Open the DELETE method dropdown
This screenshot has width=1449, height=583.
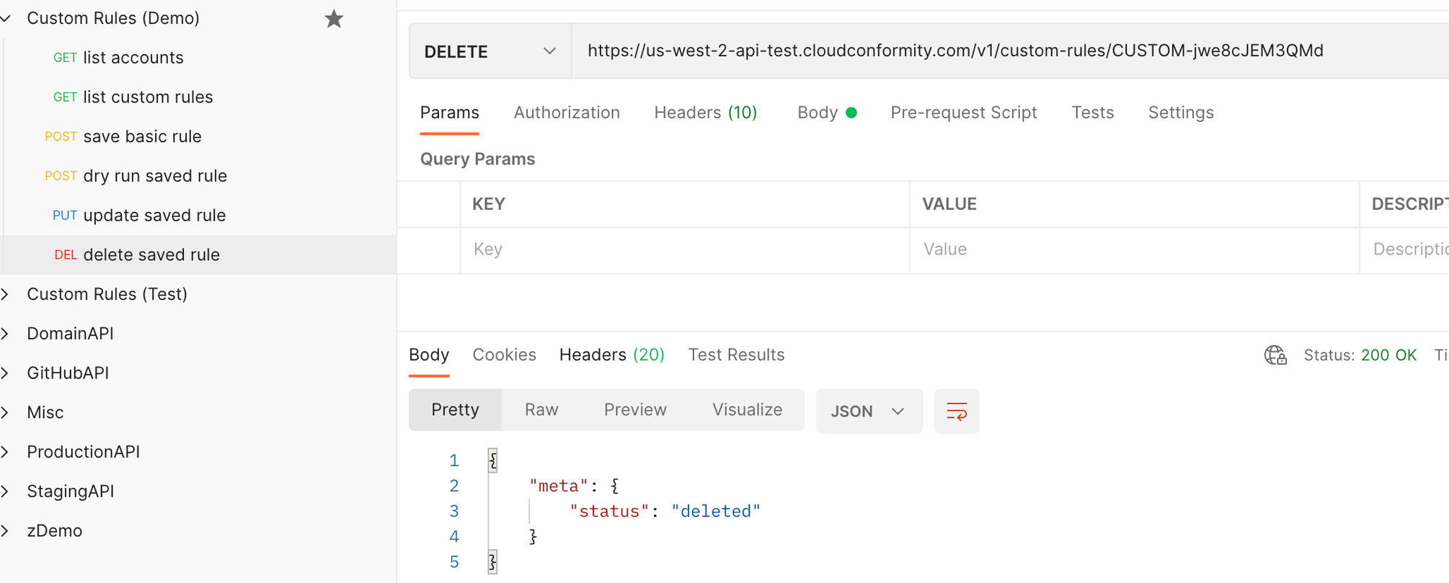pos(490,51)
